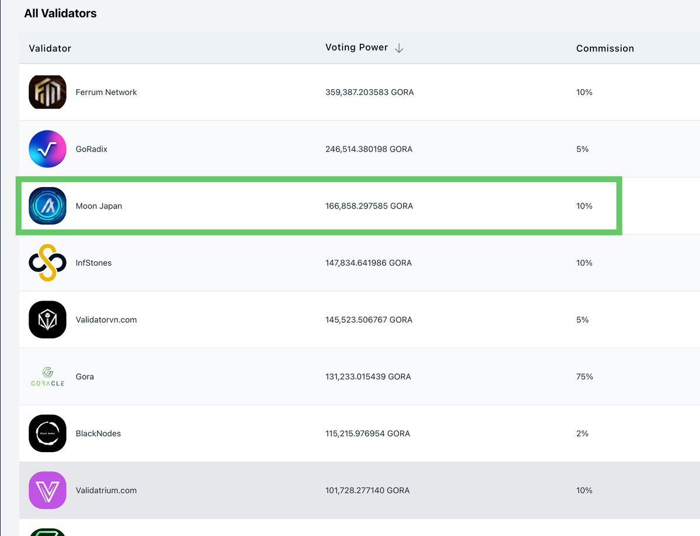Open Ferrum Network validator name
This screenshot has height=536, width=700.
click(x=106, y=92)
